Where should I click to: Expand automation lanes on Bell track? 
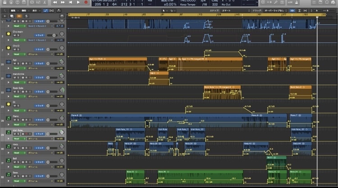click(9, 167)
